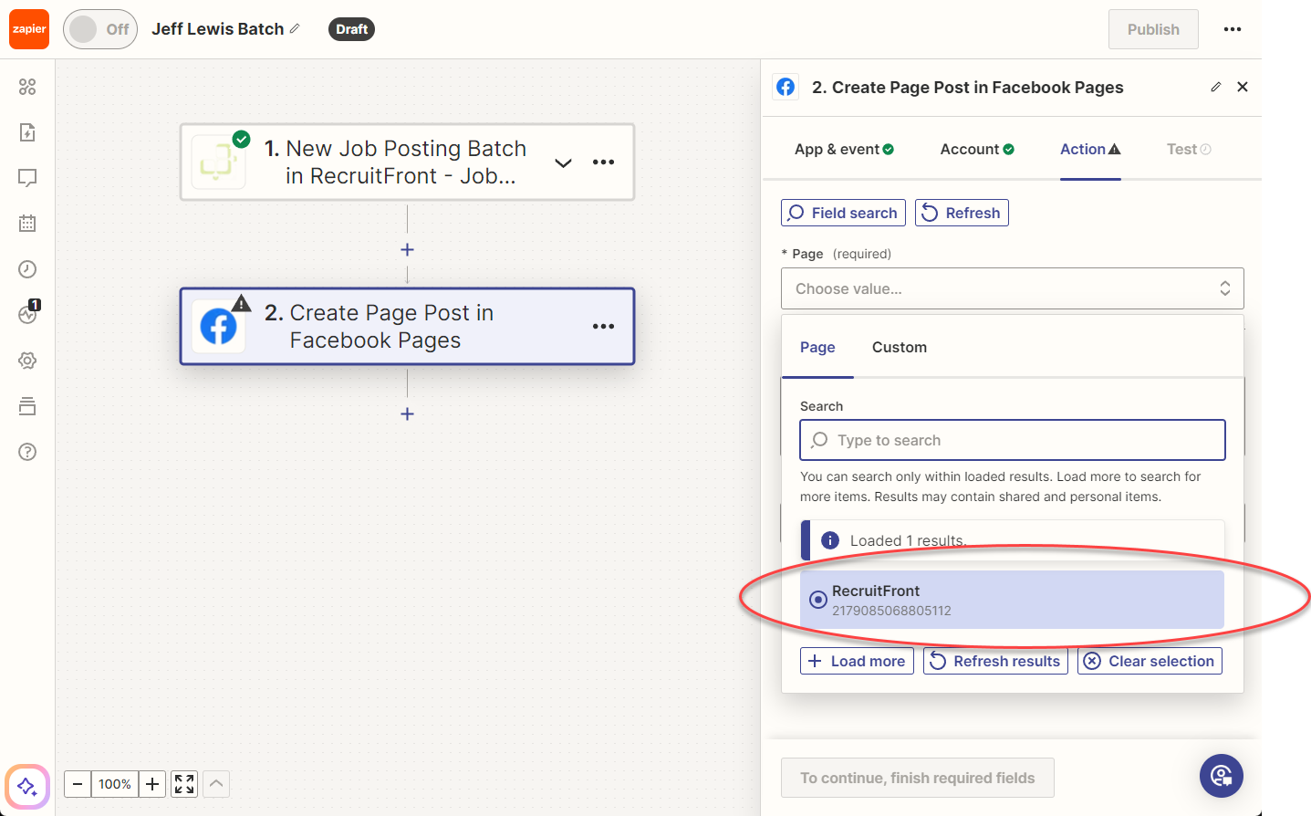Click the Zapier logo home icon
Screen dimensions: 1311x816
(x=29, y=29)
